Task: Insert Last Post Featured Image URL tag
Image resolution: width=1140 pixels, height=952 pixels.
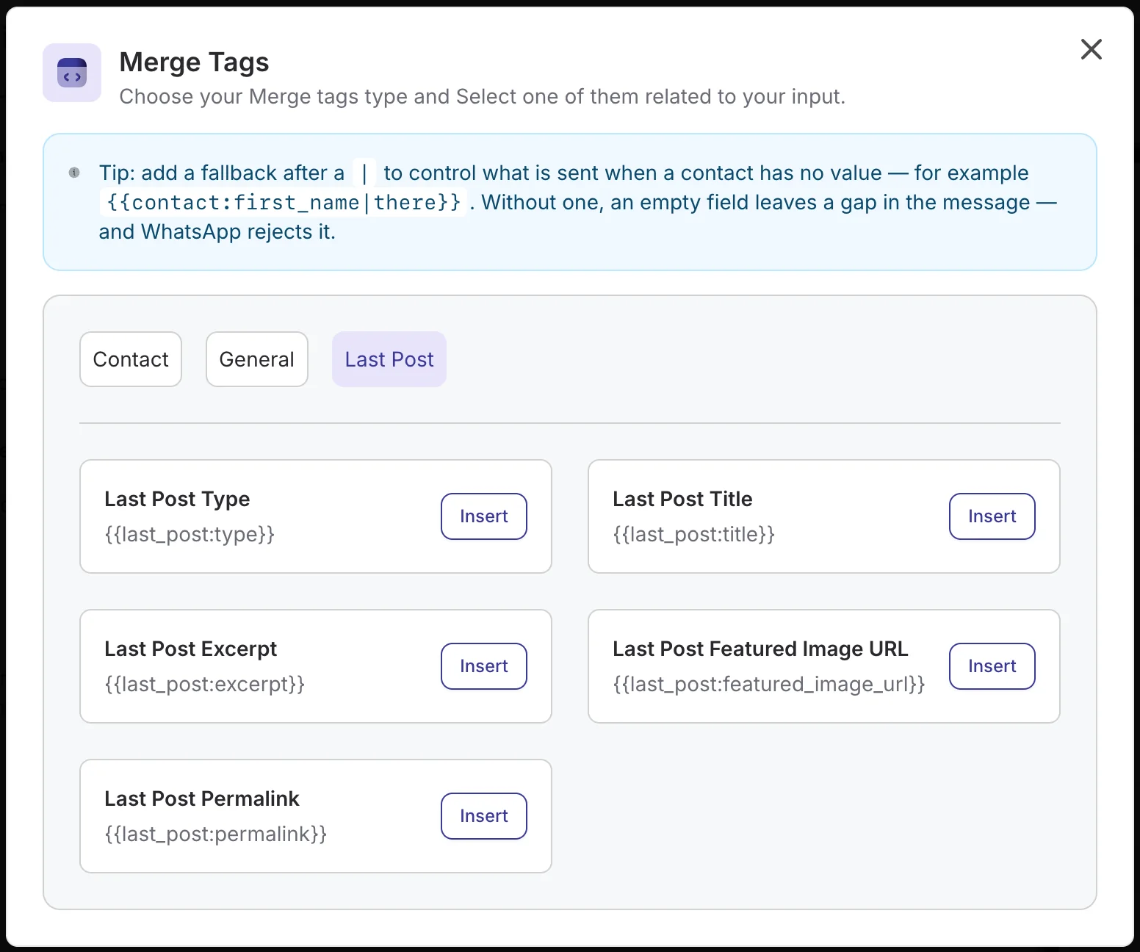Action: (992, 666)
